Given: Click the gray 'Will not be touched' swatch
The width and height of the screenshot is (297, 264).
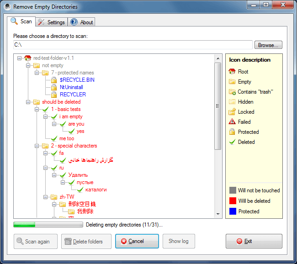Looking at the screenshot, I should coord(233,190).
